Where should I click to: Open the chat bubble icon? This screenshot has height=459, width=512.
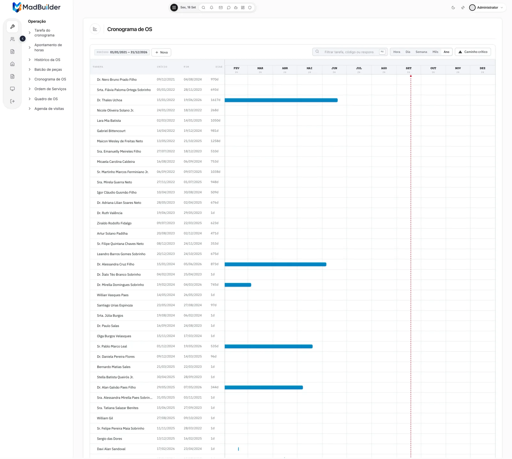coord(228,8)
